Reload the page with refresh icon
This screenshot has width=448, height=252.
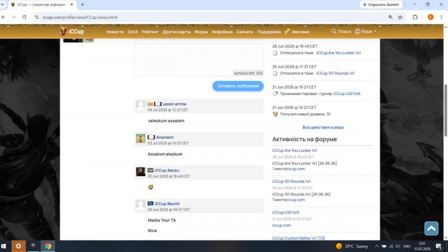[x=24, y=17]
